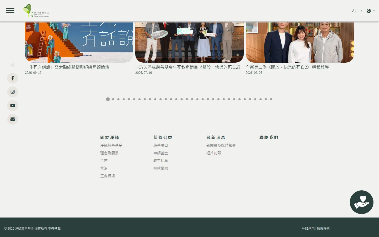This screenshot has height=237, width=379.
Task: Open 「生死有話說」亞太臨終關懷與紓緩照顧論壇 article title
Action: [67, 67]
